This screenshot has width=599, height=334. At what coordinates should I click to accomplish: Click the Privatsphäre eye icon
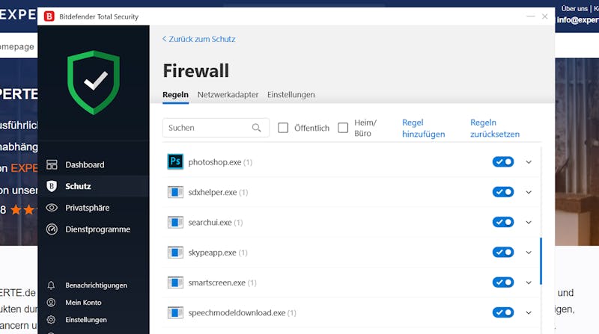pyautogui.click(x=52, y=208)
